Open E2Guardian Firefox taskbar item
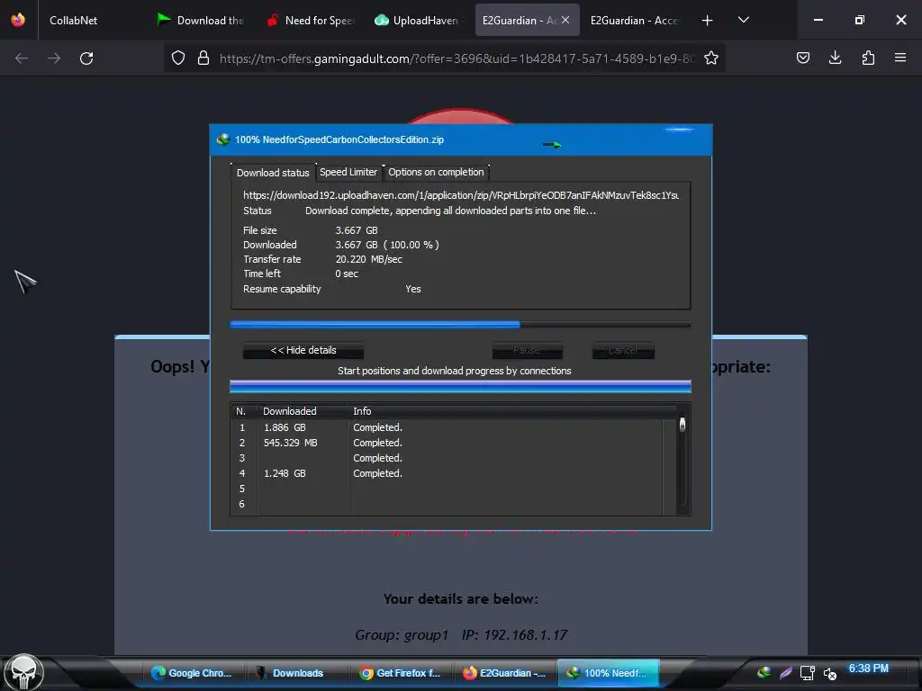 504,673
